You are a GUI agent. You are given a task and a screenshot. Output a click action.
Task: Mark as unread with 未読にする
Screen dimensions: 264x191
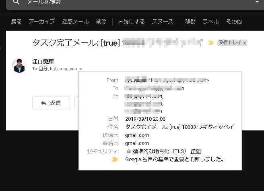click(131, 21)
